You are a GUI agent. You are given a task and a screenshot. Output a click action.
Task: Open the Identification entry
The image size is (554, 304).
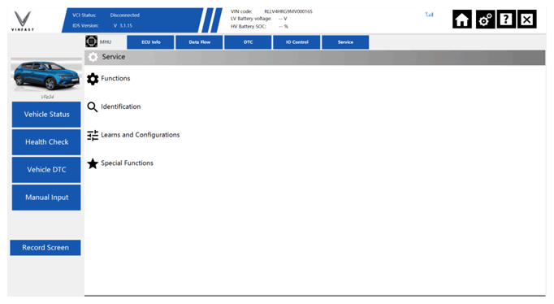[x=121, y=106]
